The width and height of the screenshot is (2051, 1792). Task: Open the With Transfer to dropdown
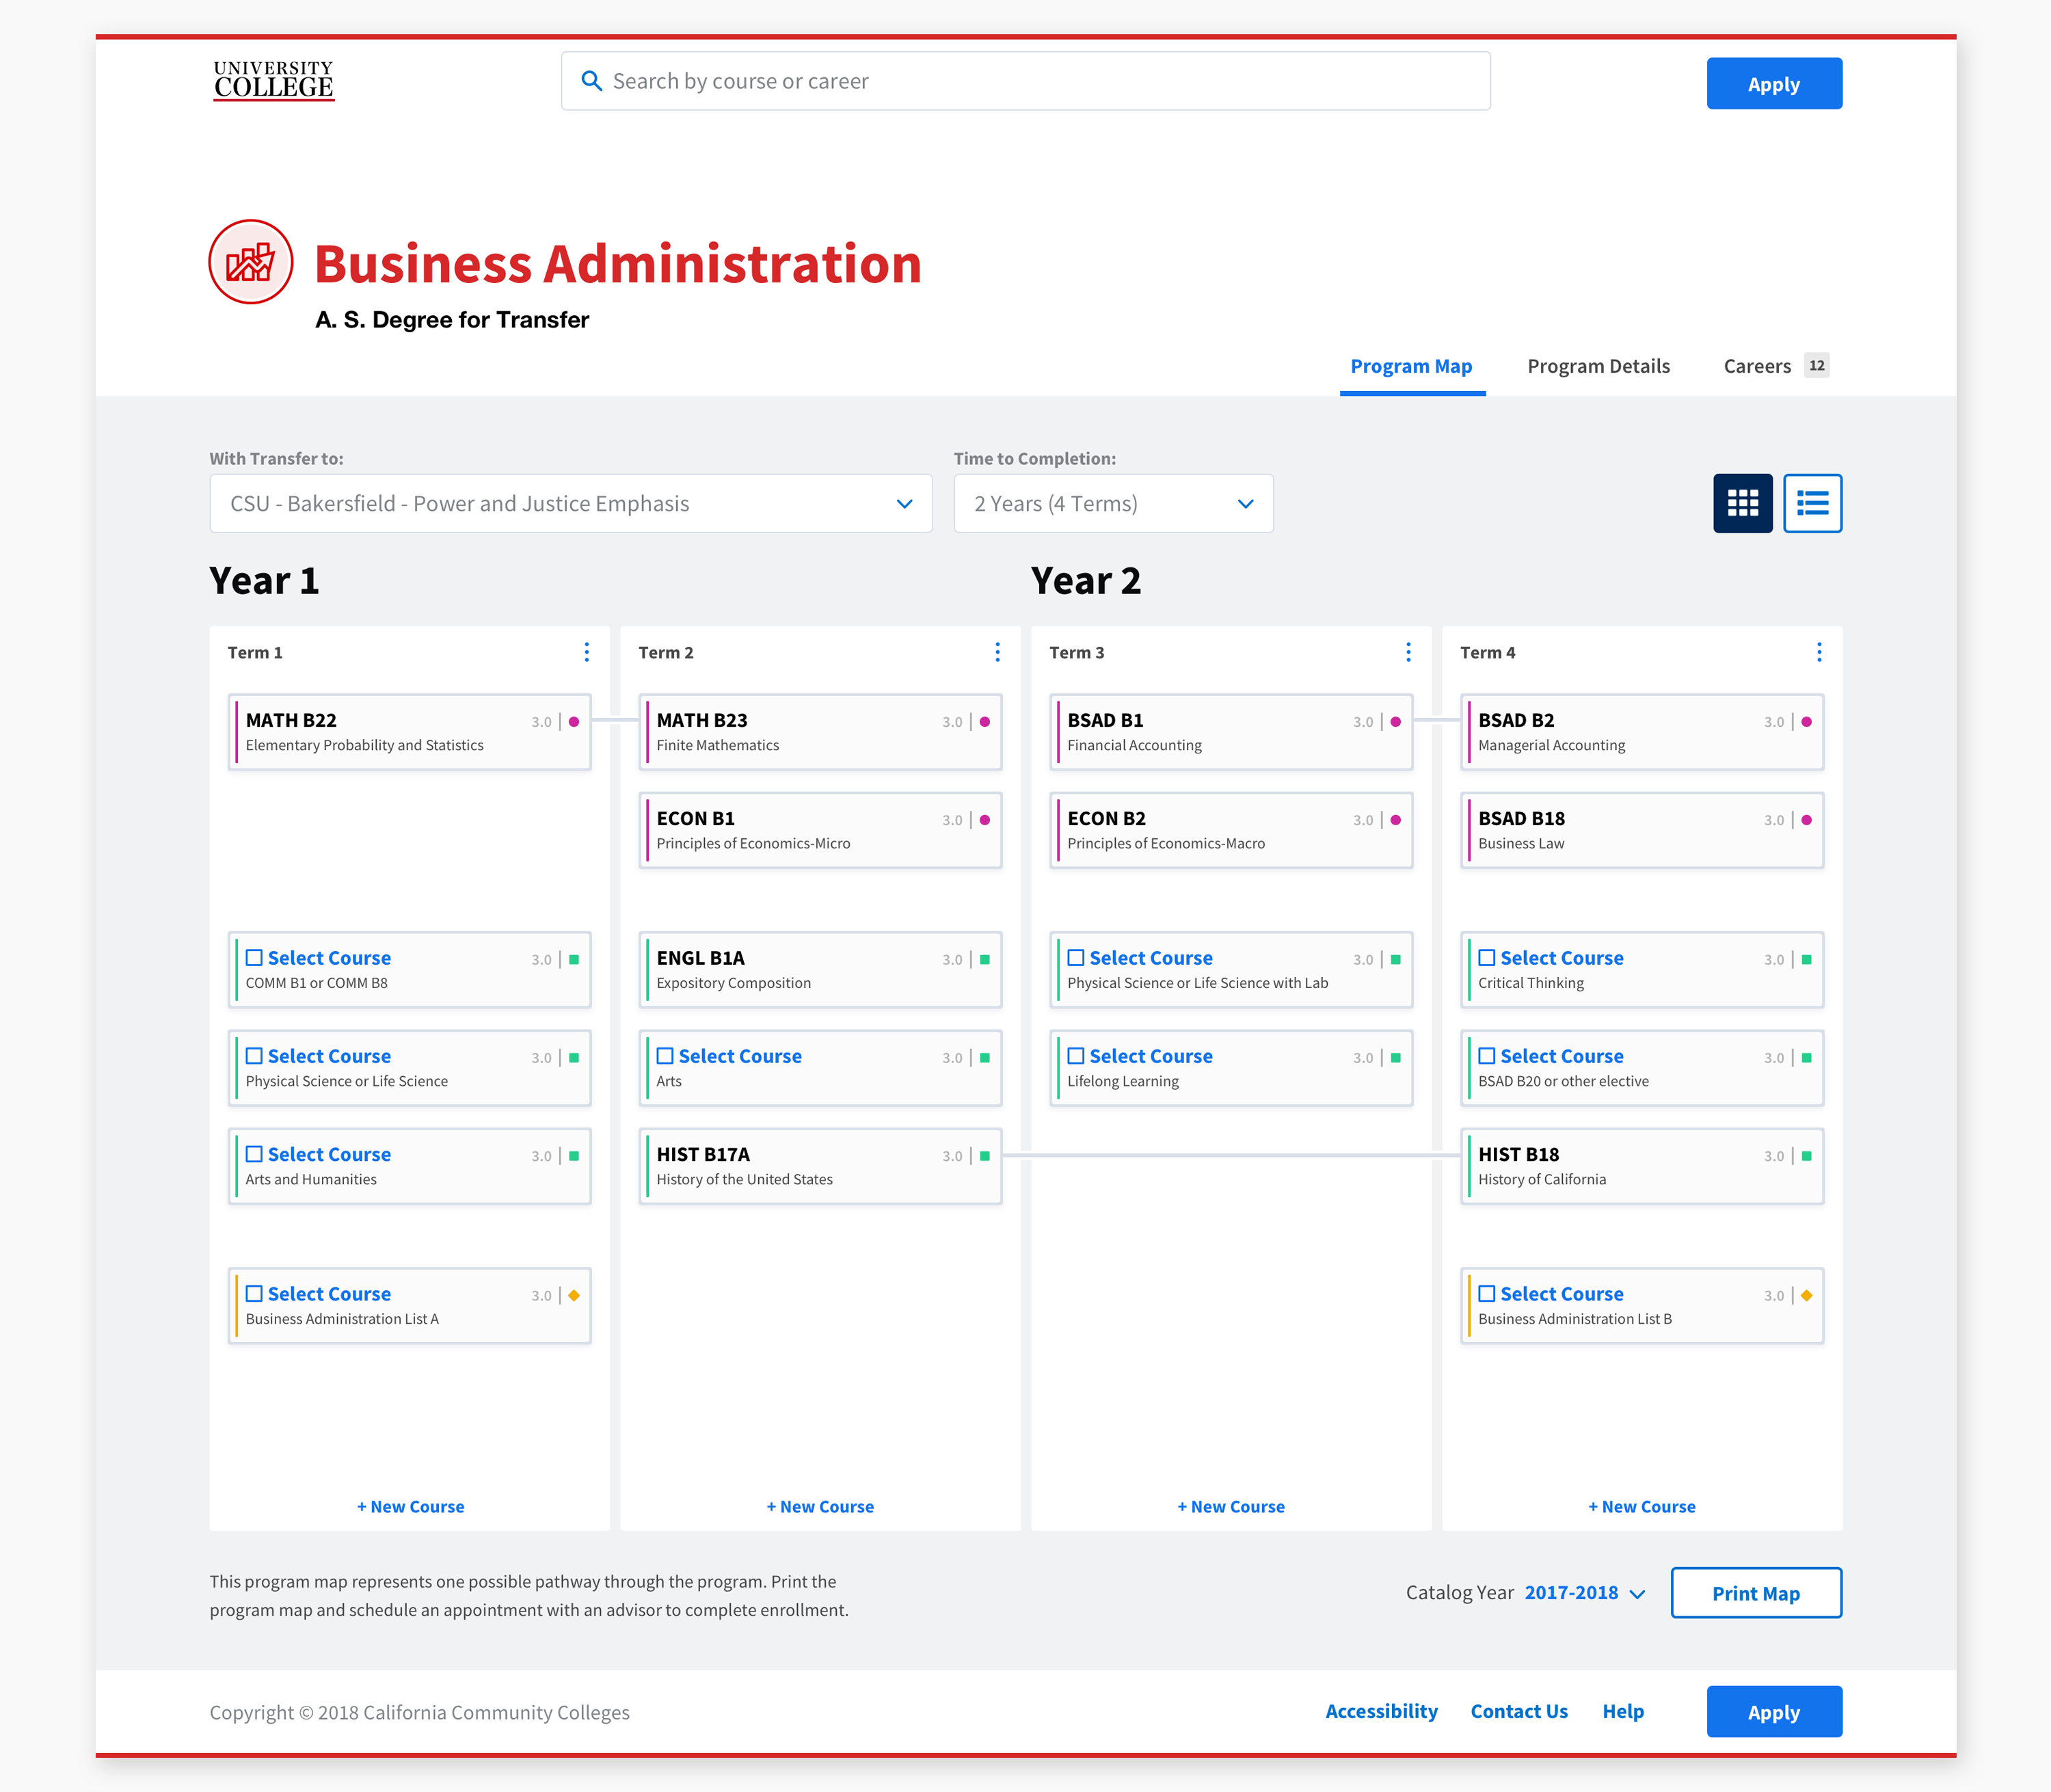[x=571, y=503]
